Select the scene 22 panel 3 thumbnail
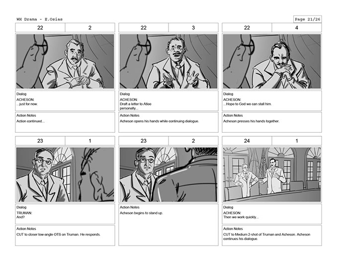 (168, 61)
